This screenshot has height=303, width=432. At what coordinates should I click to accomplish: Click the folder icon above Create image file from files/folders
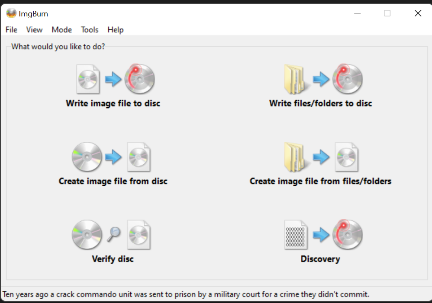tap(296, 157)
